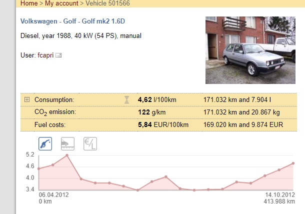
Task: Click the CO2 emission label
Action: [x=55, y=112]
